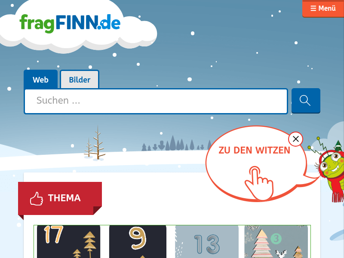Follow the ZU DEN WITZEN link
This screenshot has width=344, height=258.
point(254,150)
